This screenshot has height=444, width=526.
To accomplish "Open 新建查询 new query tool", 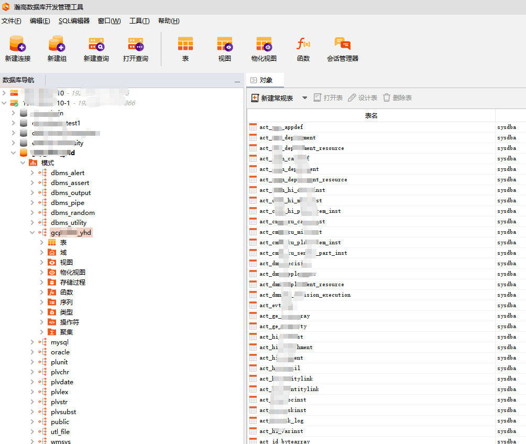I will (96, 44).
